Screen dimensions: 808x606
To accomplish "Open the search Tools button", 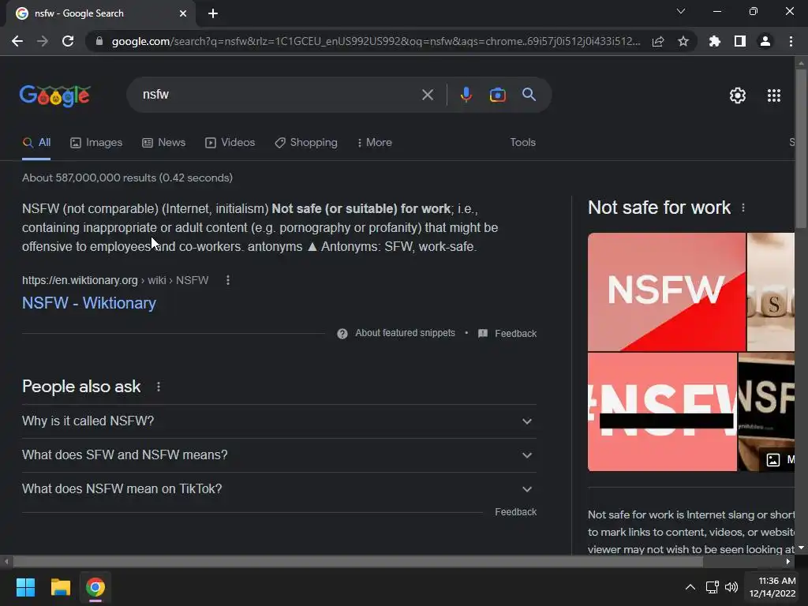I will point(522,143).
